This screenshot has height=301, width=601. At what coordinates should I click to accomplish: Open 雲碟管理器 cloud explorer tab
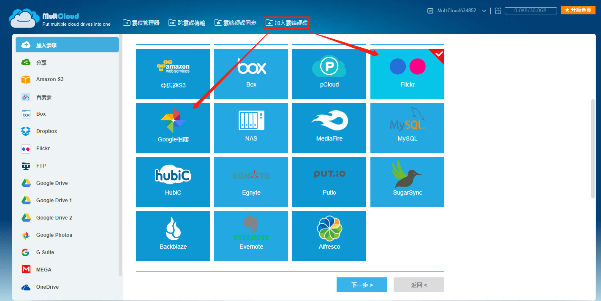tap(141, 23)
